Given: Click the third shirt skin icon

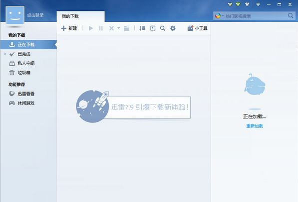Looking at the screenshot, I should (247, 4).
